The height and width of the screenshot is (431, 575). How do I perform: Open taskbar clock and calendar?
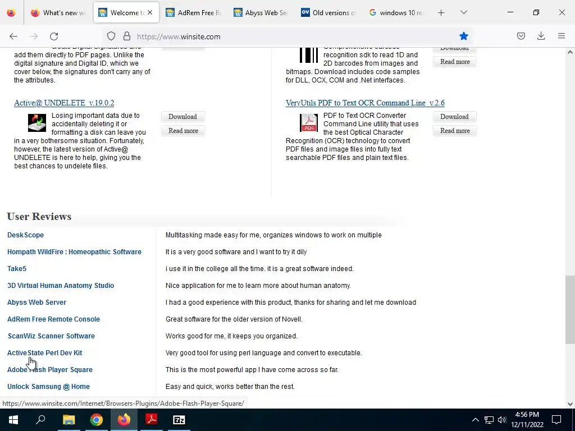[x=527, y=420]
